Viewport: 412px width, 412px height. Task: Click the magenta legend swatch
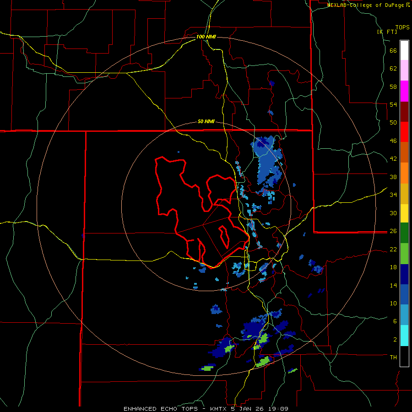click(404, 91)
